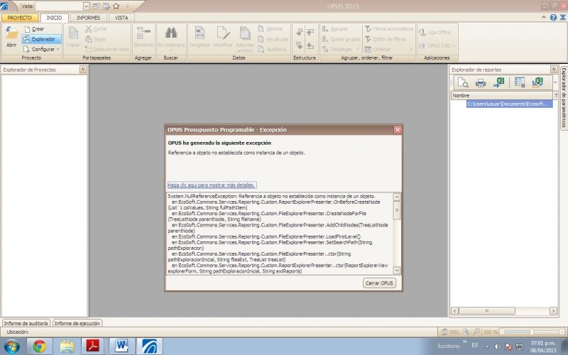Pin the Explorador de Proyectos panel

click(83, 70)
